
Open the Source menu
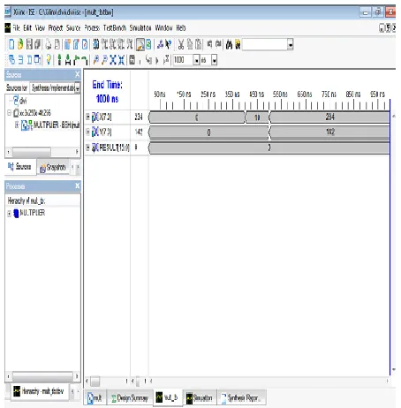(73, 28)
